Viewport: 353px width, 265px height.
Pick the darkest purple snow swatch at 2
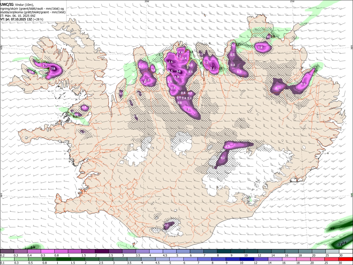pyautogui.click(x=102, y=251)
